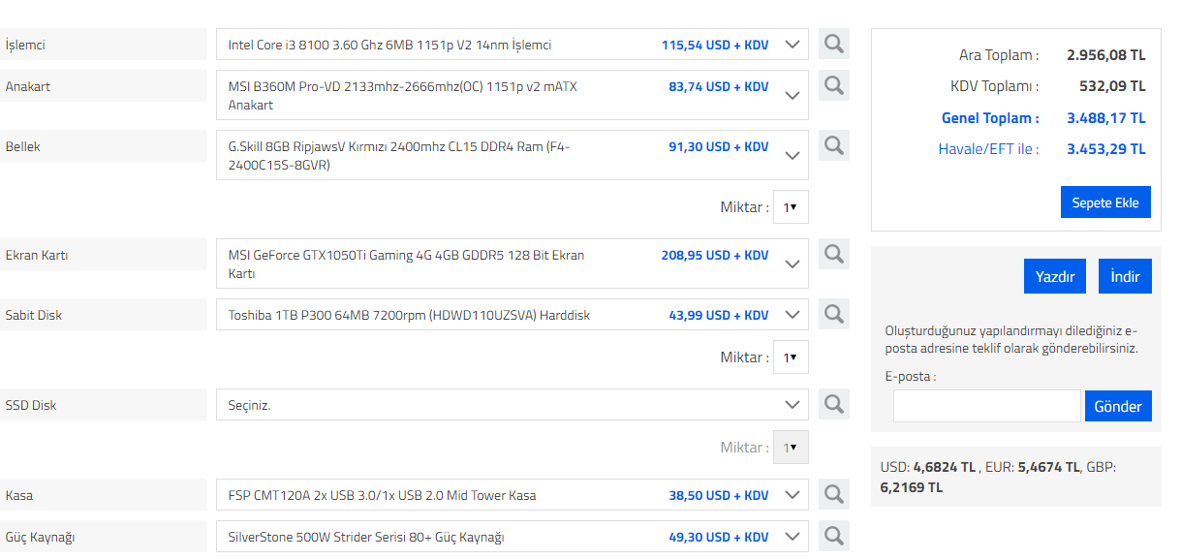Click the E-posta input field
The image size is (1181, 559).
point(986,406)
